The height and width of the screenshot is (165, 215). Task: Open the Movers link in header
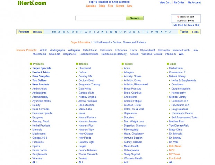coord(120,6)
